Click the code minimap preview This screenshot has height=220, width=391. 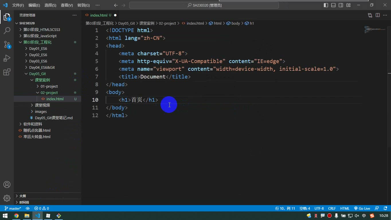[x=376, y=30]
